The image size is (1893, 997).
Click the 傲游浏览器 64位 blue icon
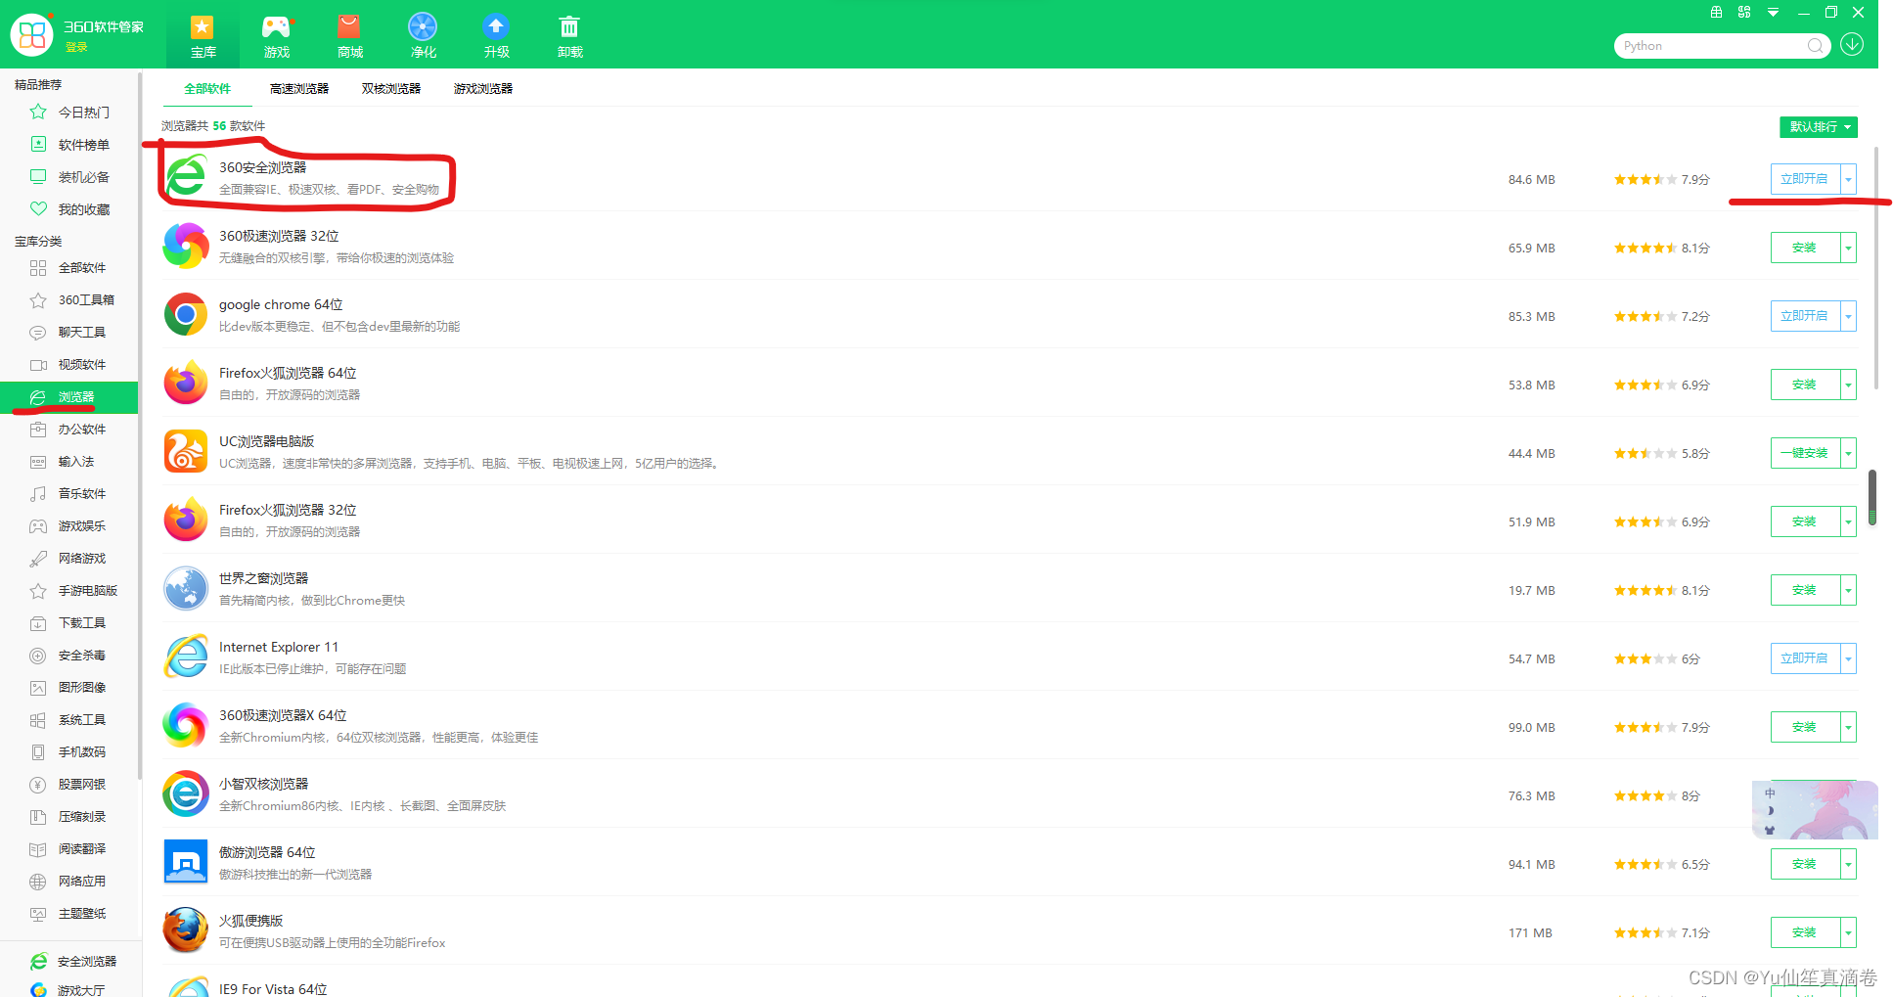coord(186,862)
